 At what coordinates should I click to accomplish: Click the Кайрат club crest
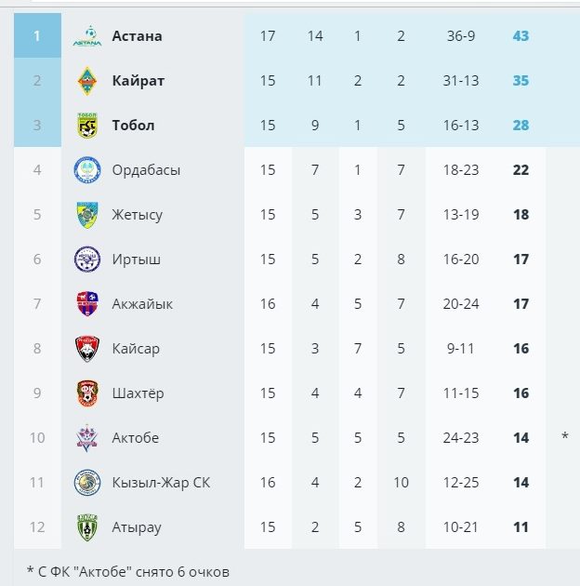(x=87, y=81)
